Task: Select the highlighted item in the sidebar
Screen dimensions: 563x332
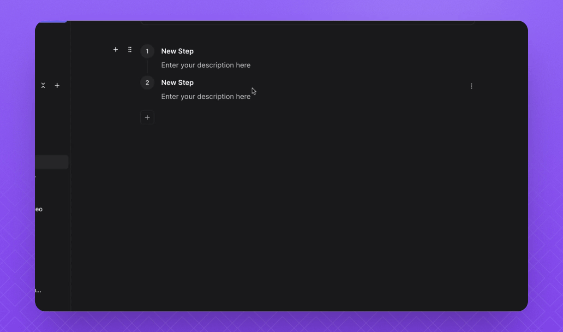Action: [x=52, y=162]
